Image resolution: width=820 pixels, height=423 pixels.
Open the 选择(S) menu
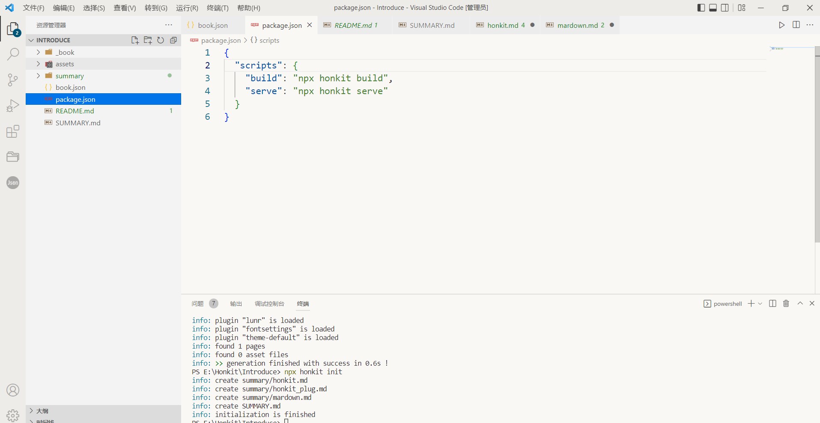click(x=94, y=8)
